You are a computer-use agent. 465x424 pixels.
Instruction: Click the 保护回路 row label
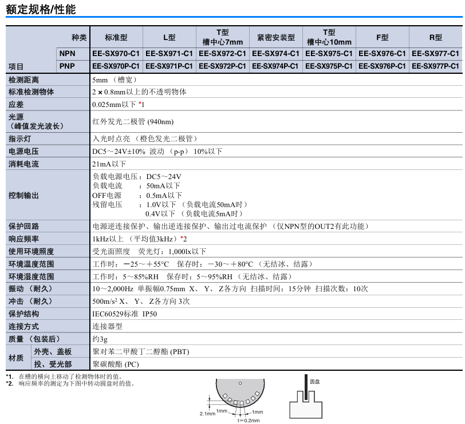[24, 226]
